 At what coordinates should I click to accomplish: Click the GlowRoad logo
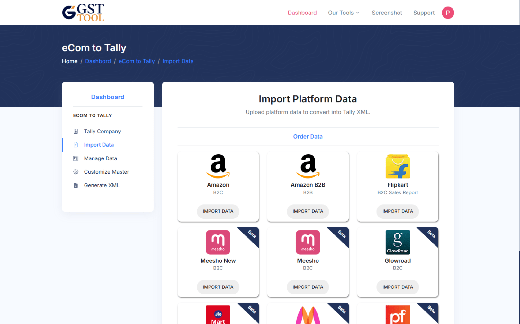tap(398, 242)
